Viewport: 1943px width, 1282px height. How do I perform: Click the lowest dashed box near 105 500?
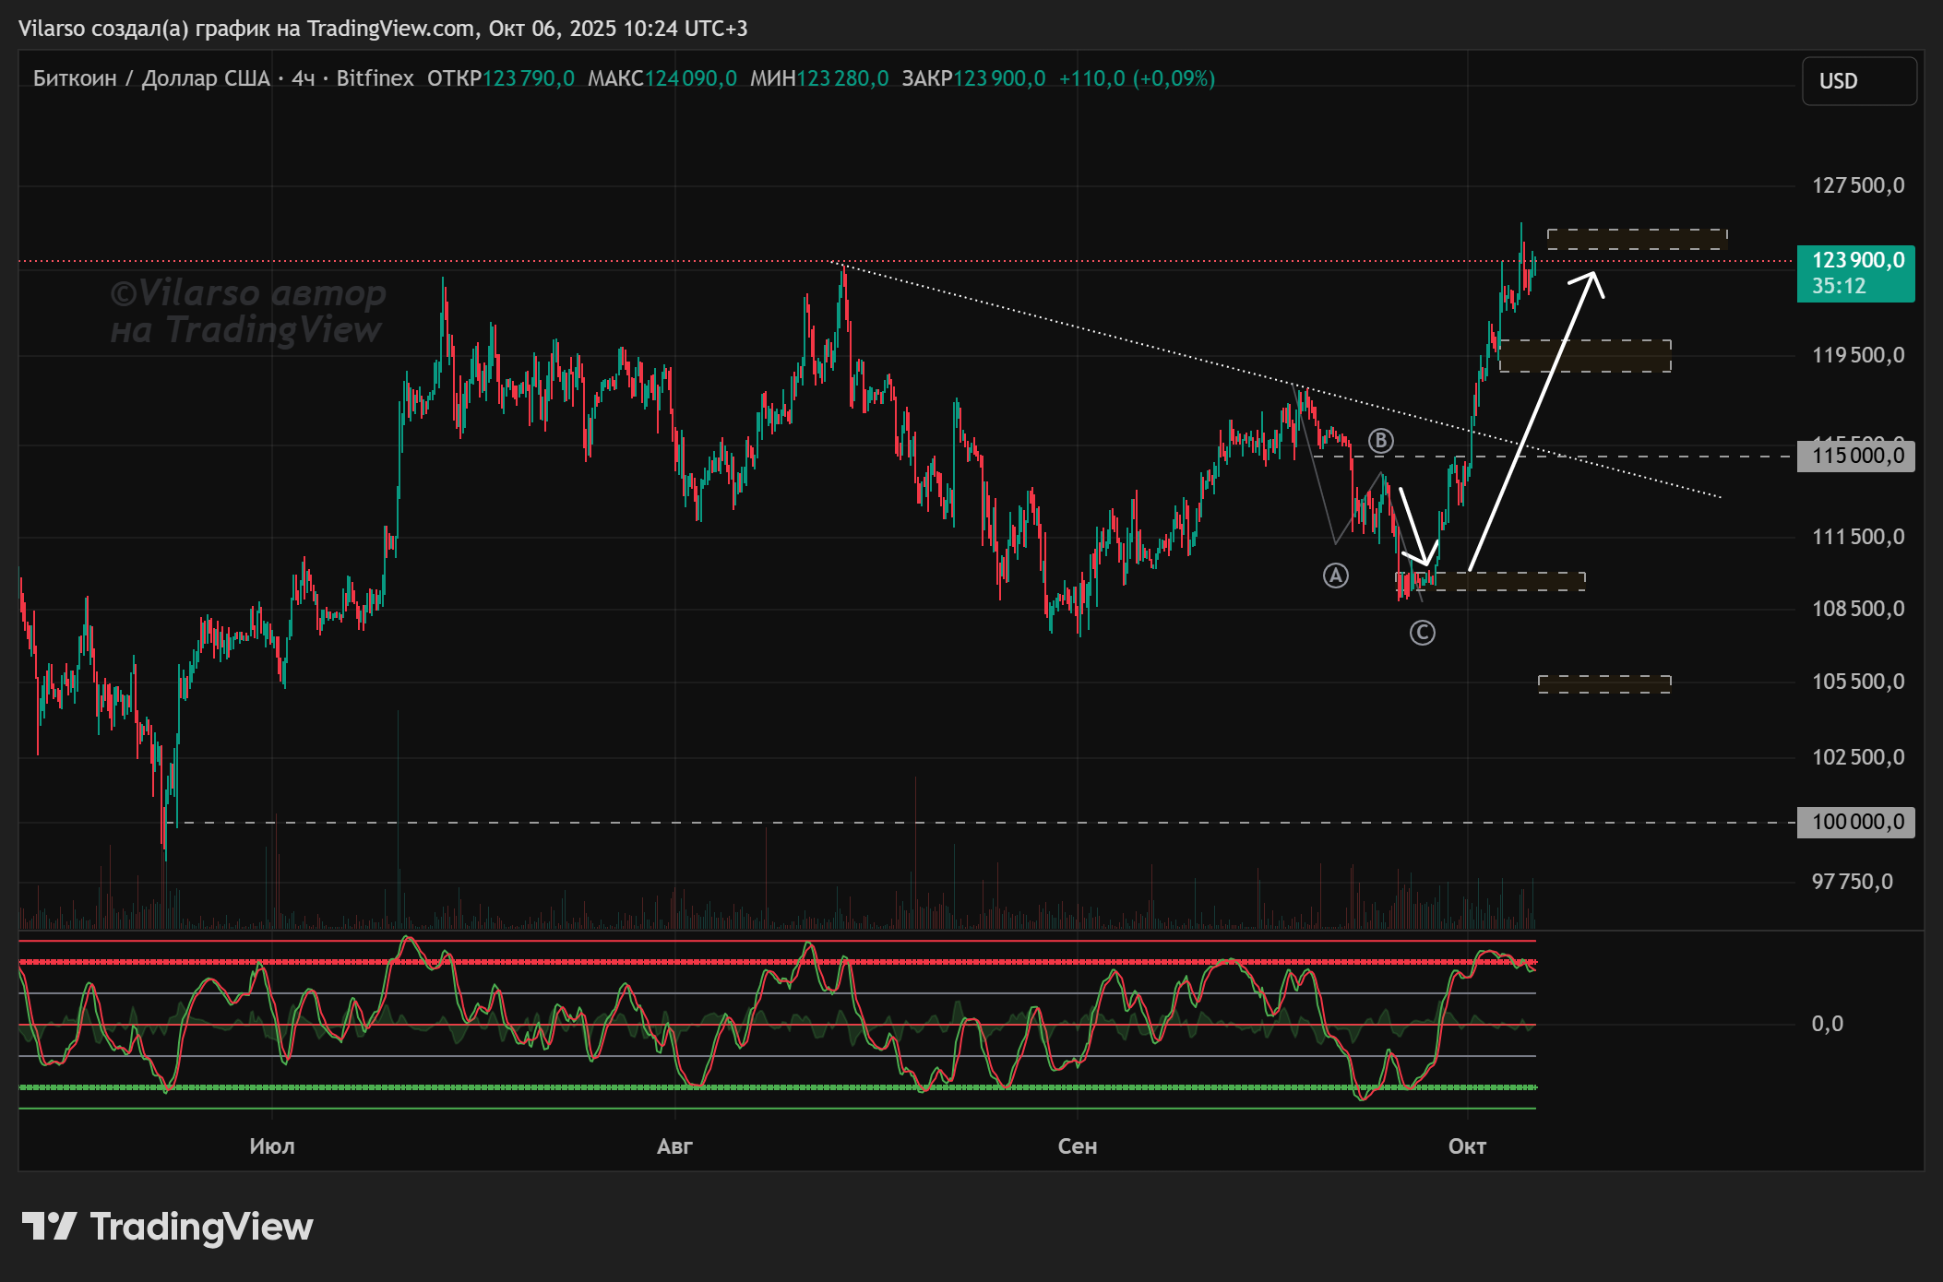pyautogui.click(x=1603, y=683)
